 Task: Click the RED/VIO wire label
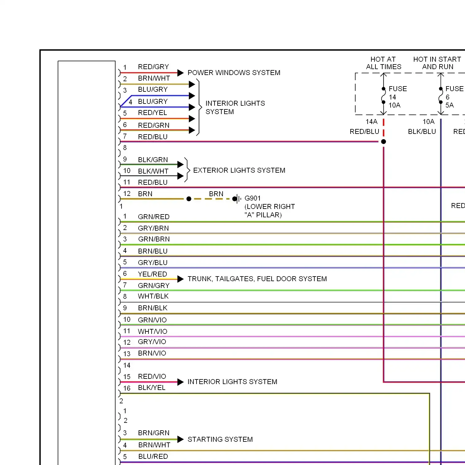click(152, 377)
